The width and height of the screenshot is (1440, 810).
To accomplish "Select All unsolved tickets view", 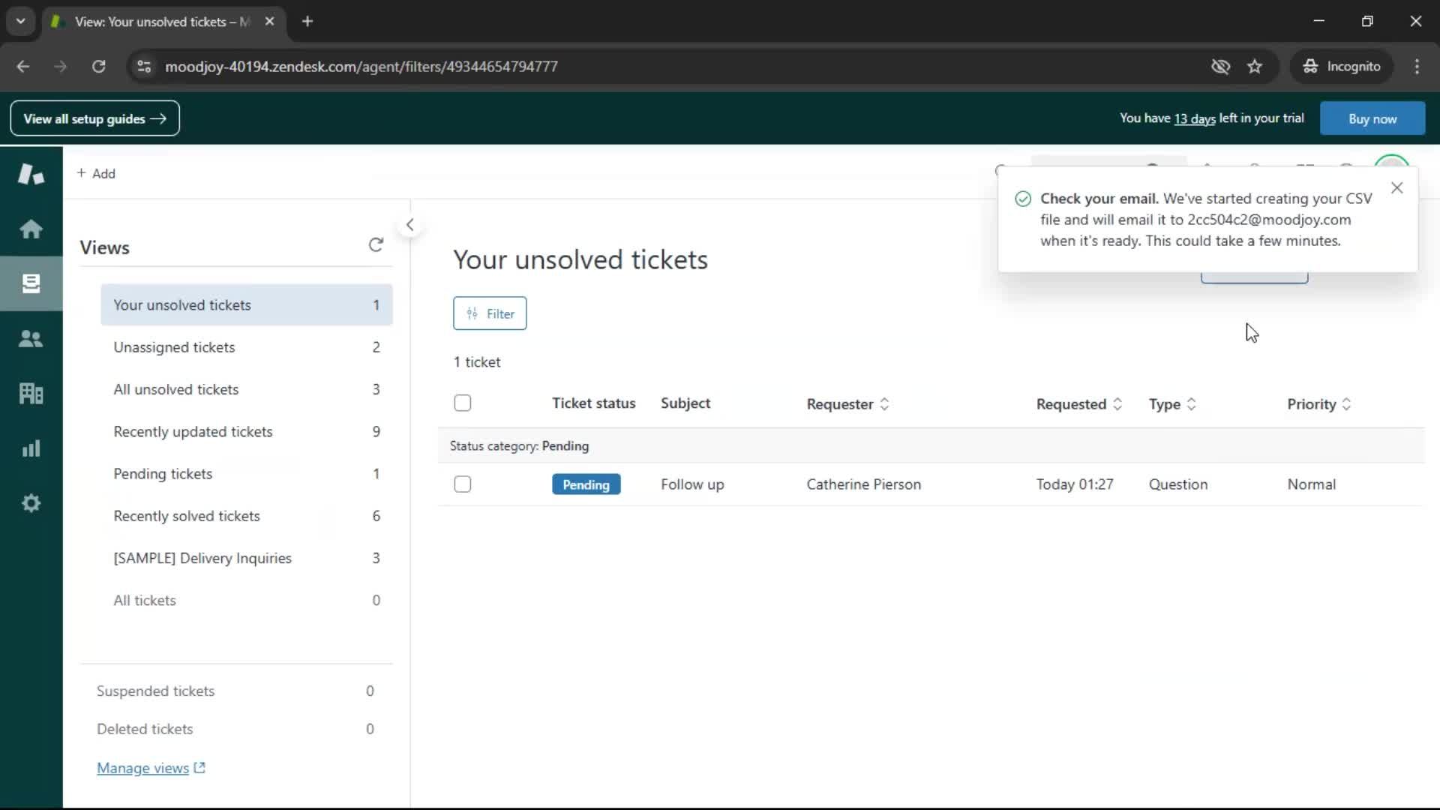I will [247, 389].
